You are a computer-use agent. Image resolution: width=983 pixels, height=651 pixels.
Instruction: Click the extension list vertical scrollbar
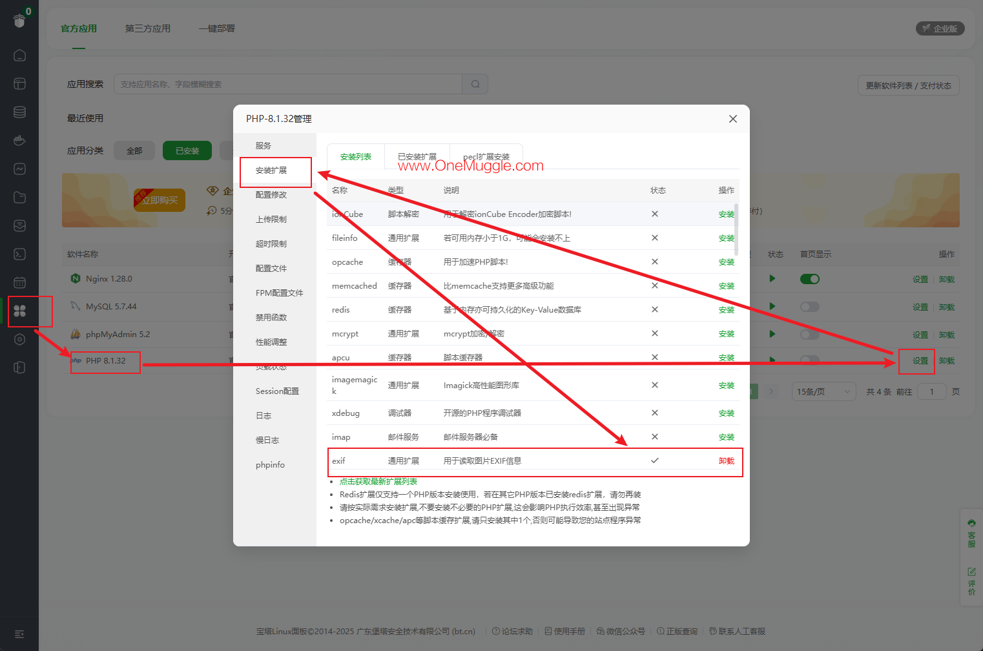(736, 229)
